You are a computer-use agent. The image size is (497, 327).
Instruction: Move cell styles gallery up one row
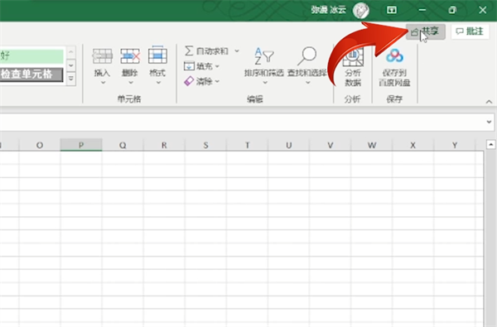(71, 51)
